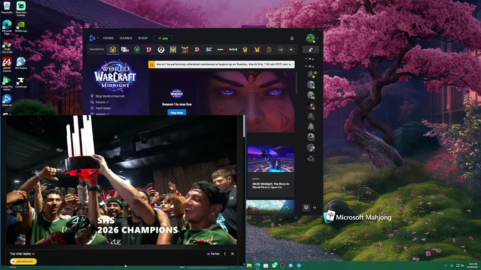Open the chat window icon

point(306,207)
